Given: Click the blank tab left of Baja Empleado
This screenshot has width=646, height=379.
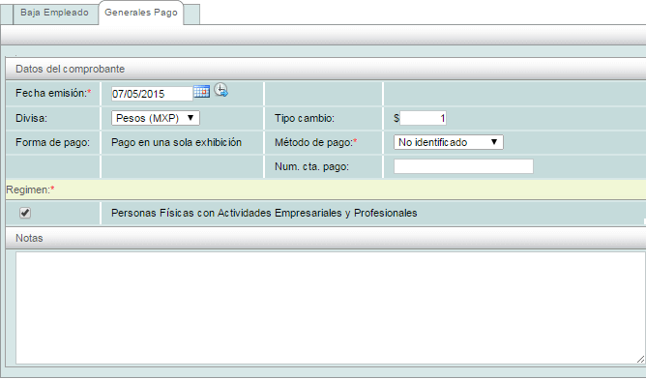Looking at the screenshot, I should [7, 15].
